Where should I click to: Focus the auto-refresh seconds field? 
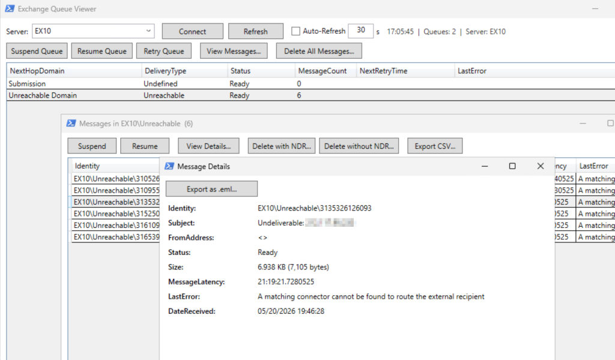click(361, 31)
